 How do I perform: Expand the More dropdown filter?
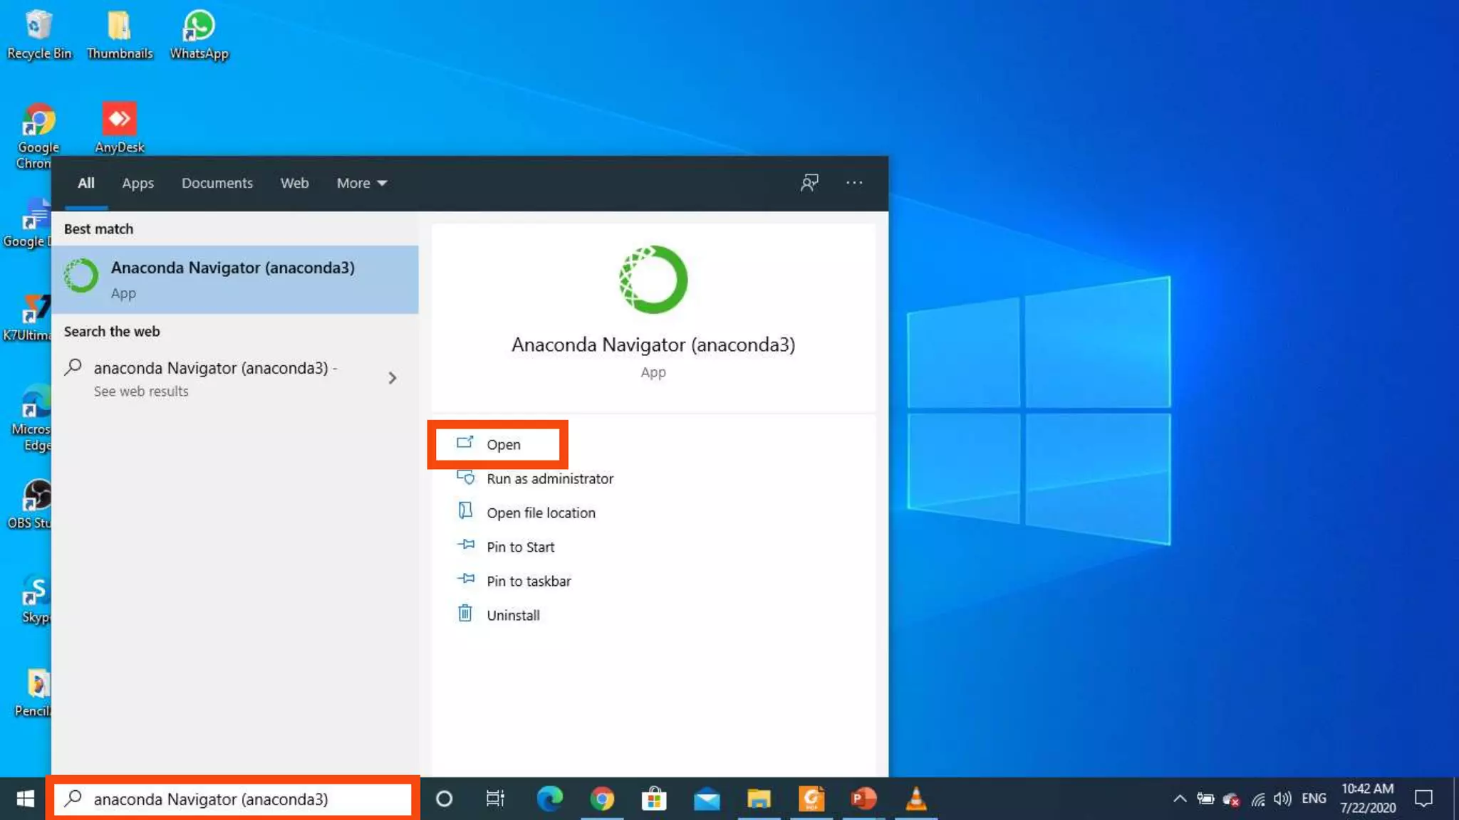pyautogui.click(x=361, y=183)
